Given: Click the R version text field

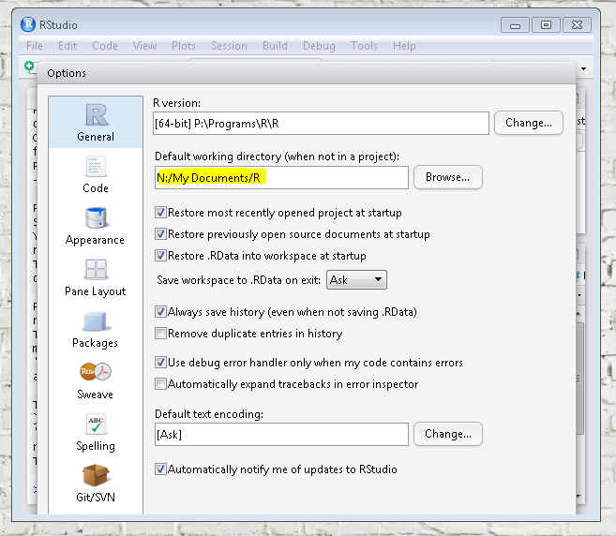Looking at the screenshot, I should [321, 124].
